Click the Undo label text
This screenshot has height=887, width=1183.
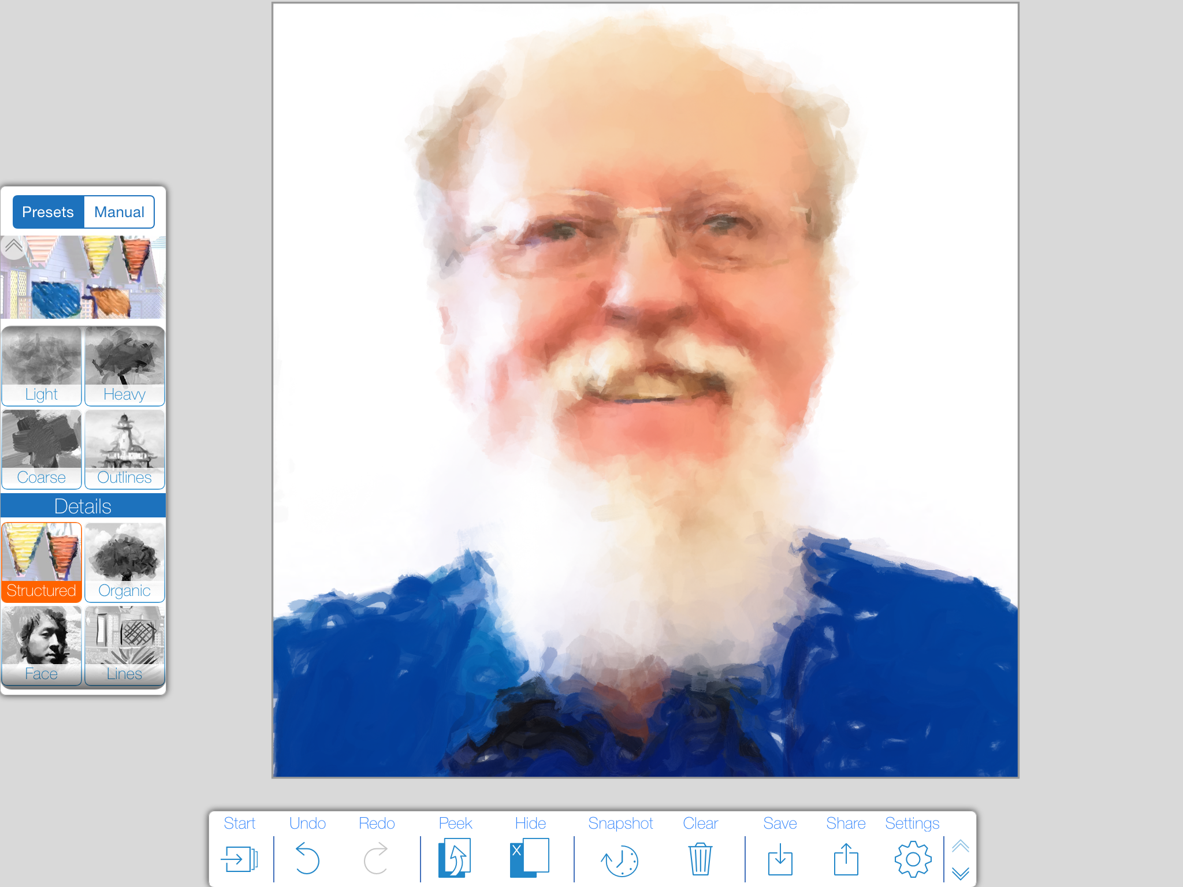pos(307,823)
